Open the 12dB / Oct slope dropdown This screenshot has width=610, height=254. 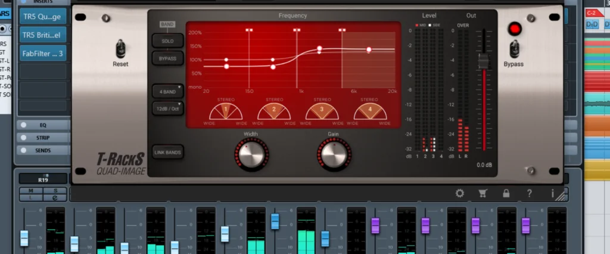click(167, 109)
